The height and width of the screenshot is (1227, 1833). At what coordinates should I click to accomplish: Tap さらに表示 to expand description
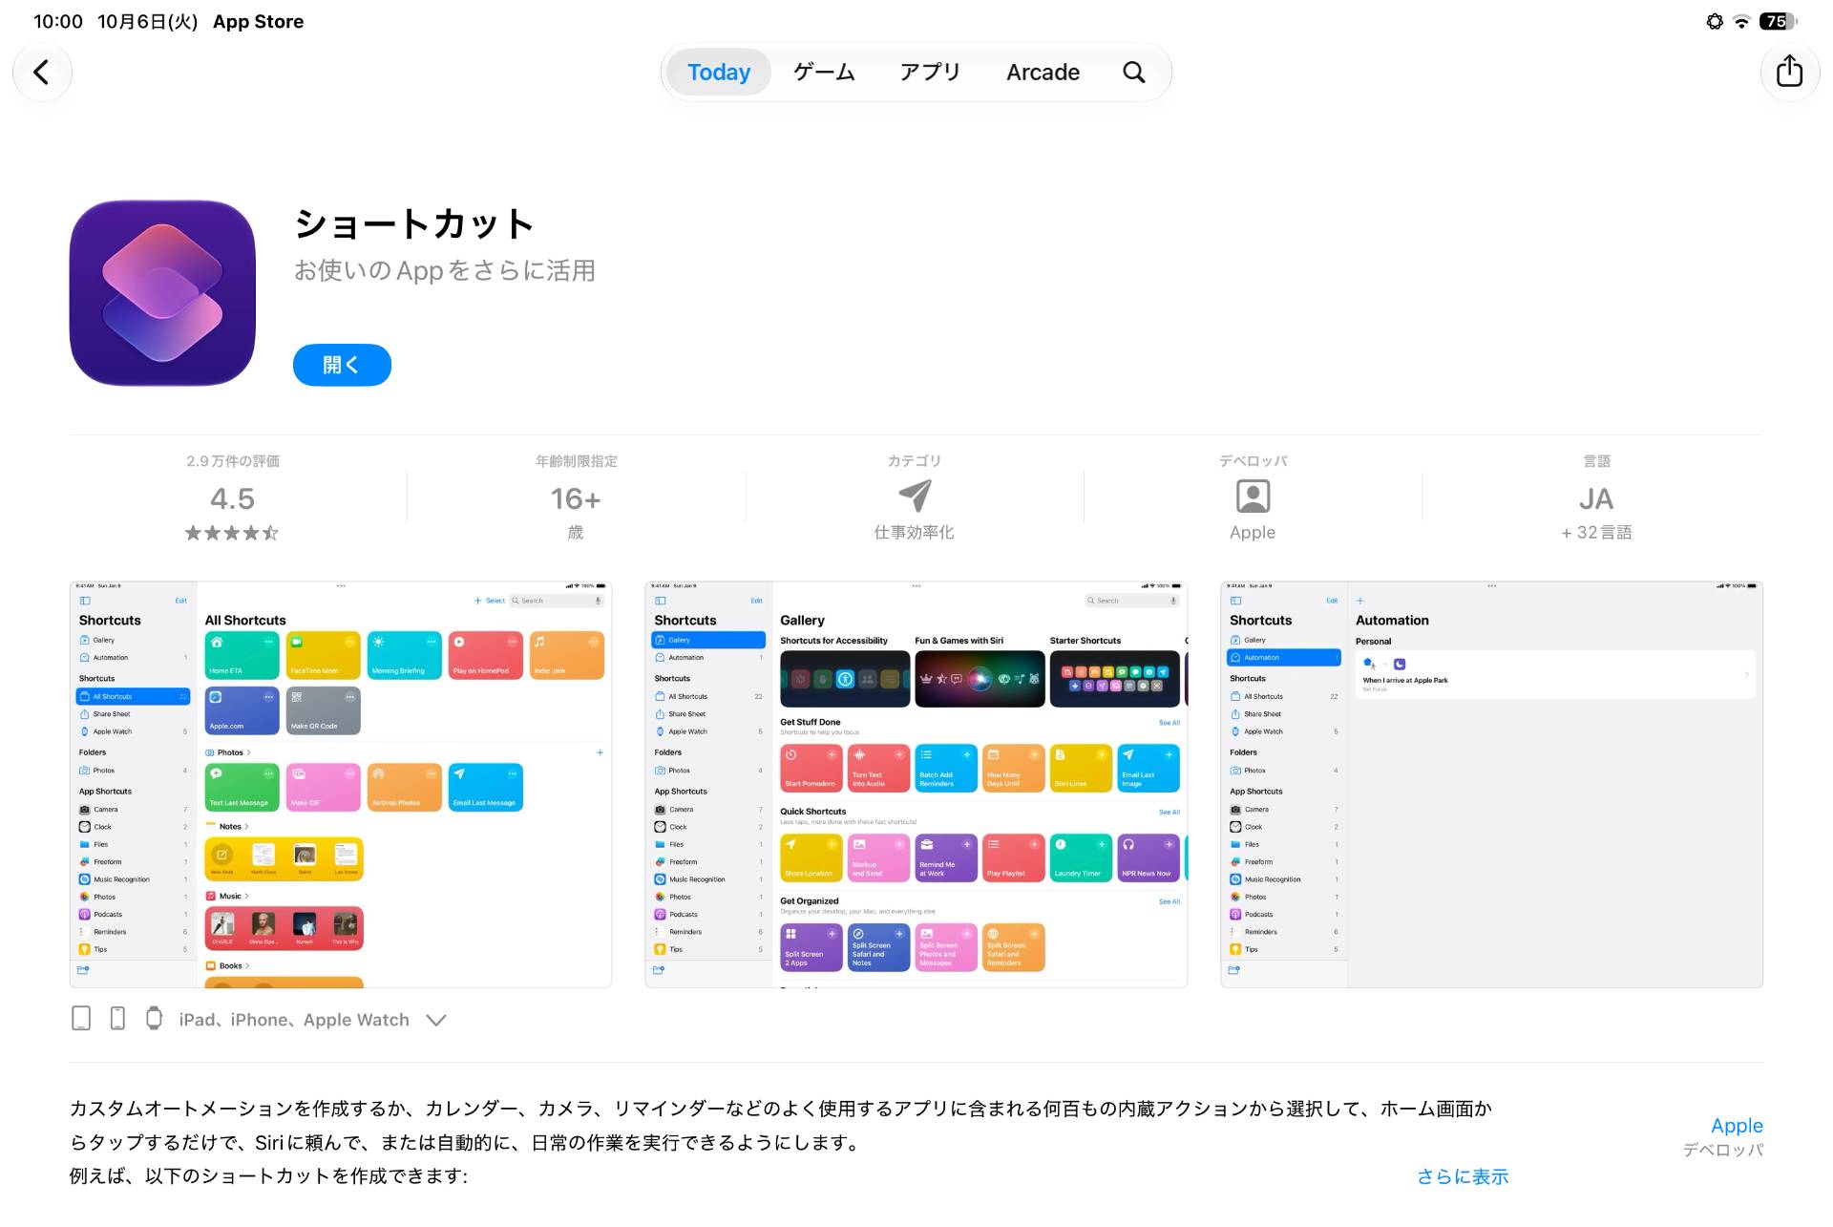coord(1463,1176)
